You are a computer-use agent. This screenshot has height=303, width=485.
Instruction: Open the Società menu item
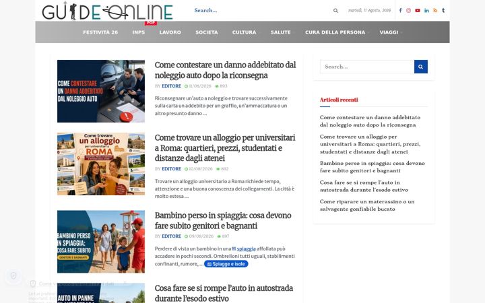tap(207, 32)
